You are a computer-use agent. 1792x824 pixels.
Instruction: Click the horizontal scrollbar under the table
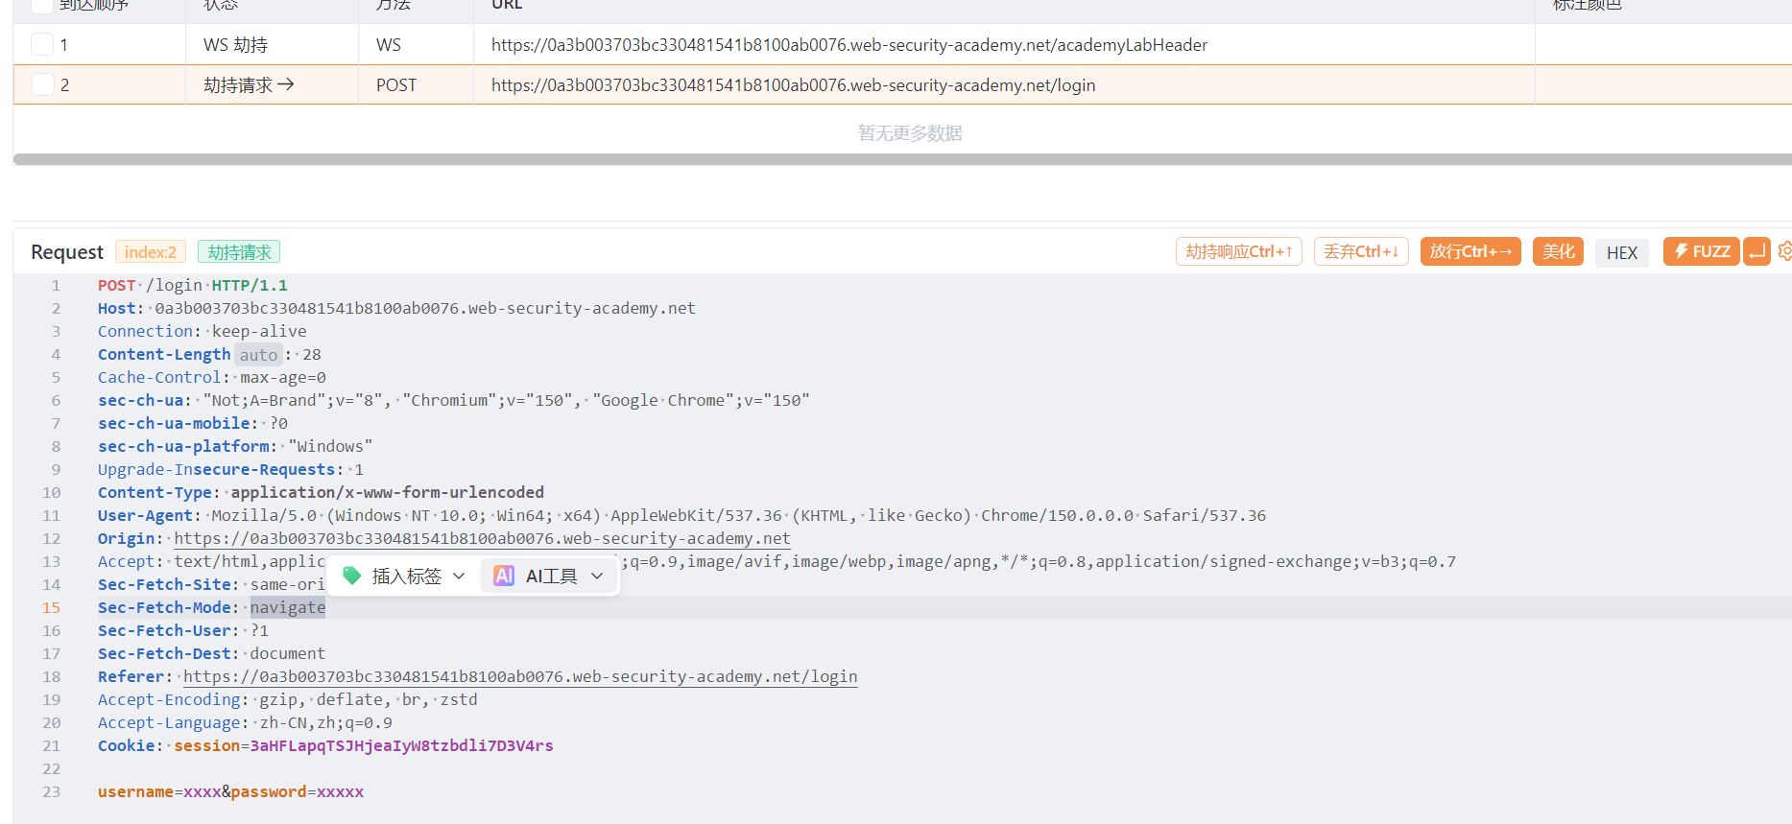tap(902, 159)
